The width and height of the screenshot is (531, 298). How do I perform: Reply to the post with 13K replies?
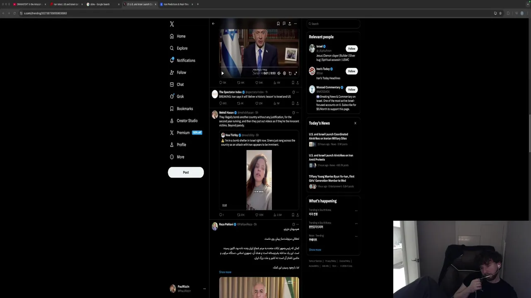coord(223,83)
